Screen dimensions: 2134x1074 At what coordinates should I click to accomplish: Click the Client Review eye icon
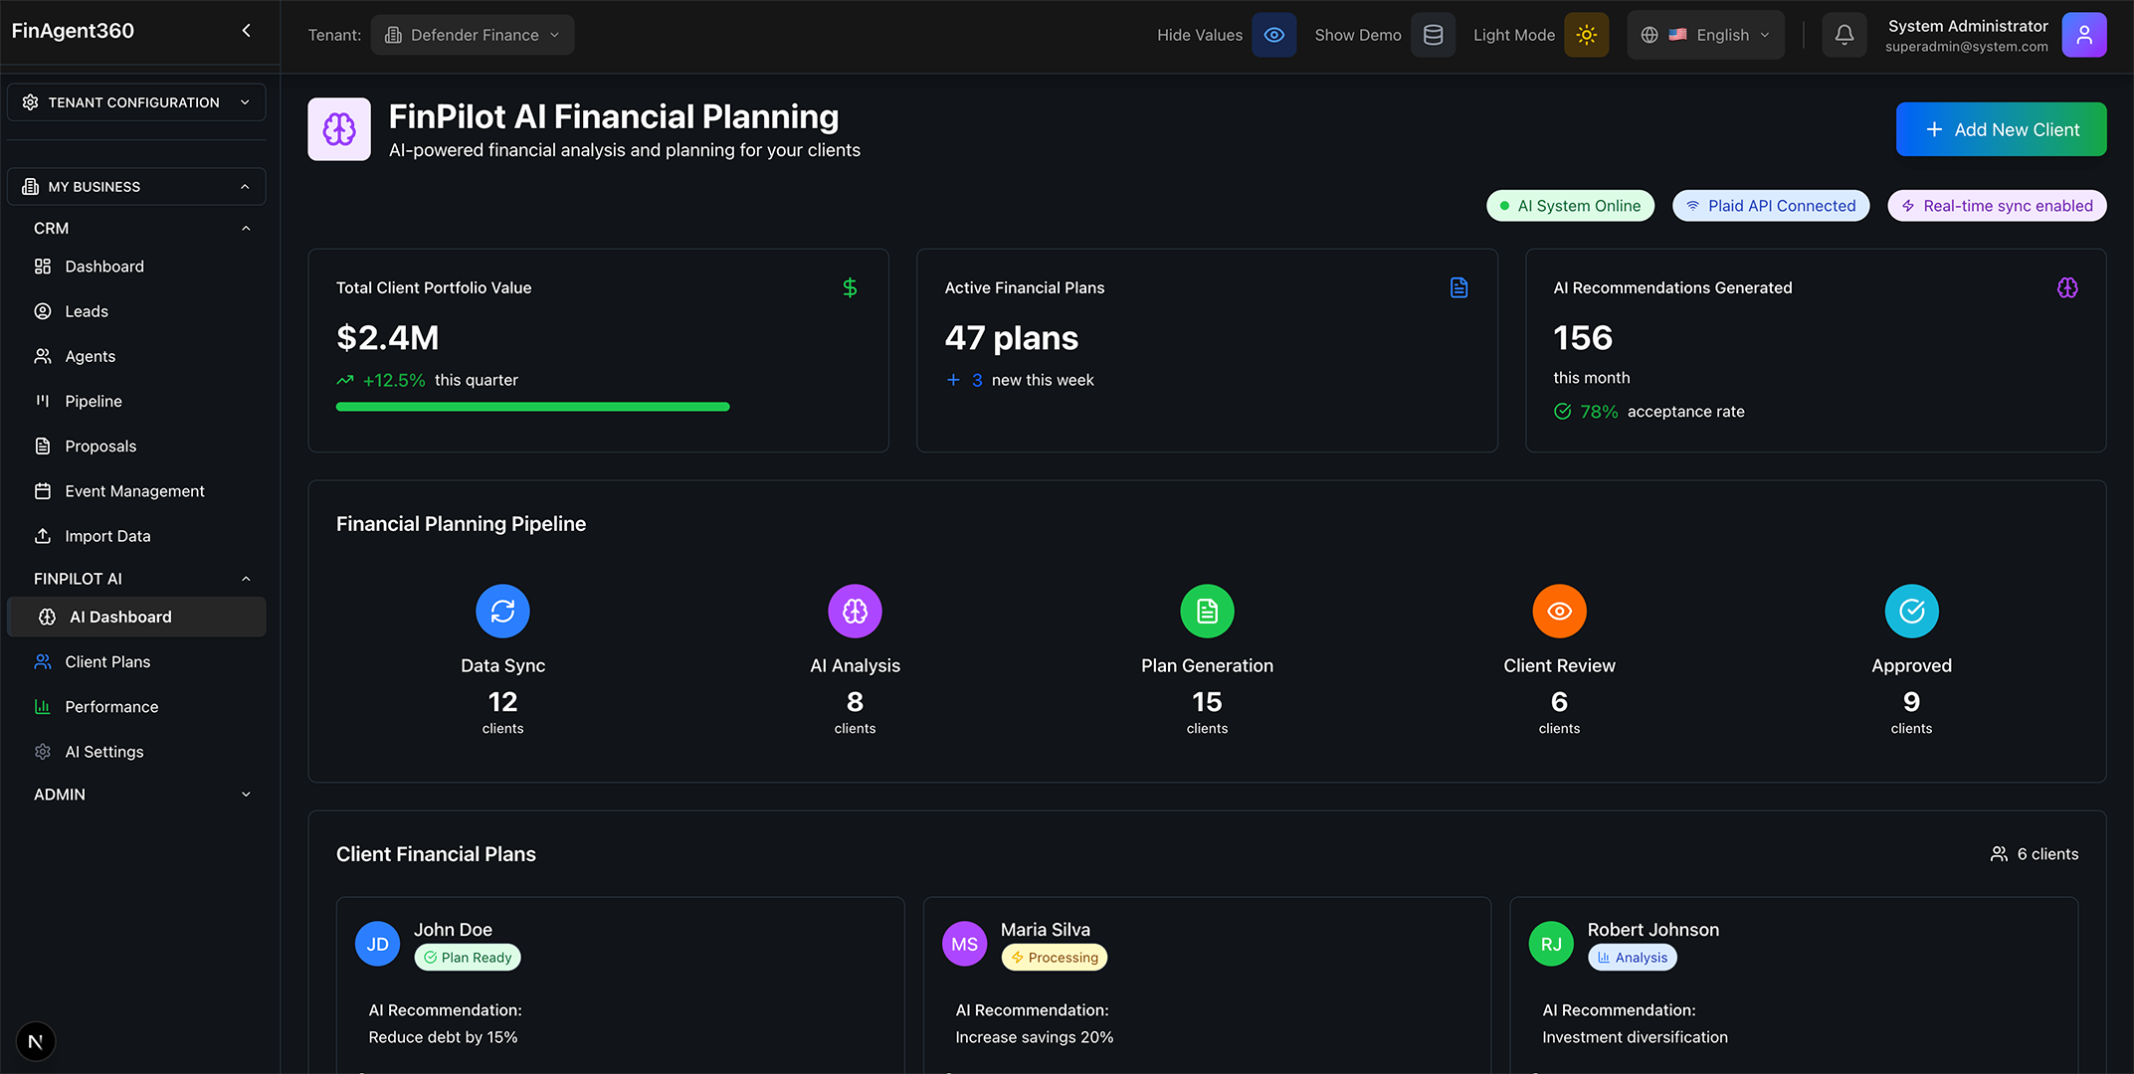1559,611
